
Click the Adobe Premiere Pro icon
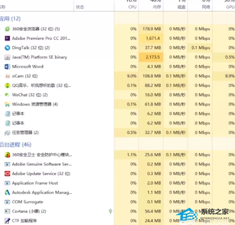pyautogui.click(x=7, y=38)
